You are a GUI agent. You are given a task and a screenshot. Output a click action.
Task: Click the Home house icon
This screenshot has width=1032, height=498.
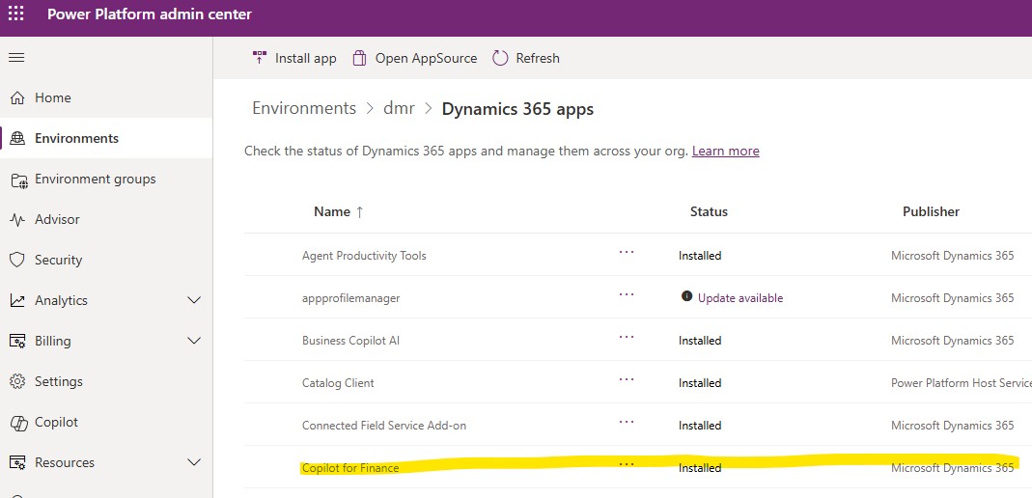tap(17, 98)
